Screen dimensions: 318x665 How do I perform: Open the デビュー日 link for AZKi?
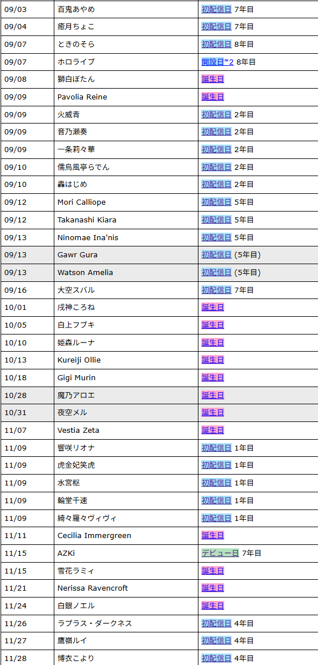(x=220, y=553)
